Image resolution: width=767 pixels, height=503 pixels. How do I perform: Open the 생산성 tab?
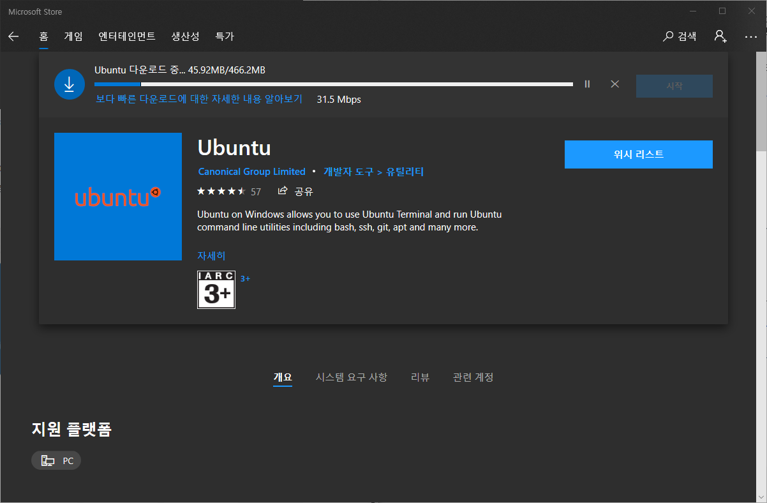[185, 36]
